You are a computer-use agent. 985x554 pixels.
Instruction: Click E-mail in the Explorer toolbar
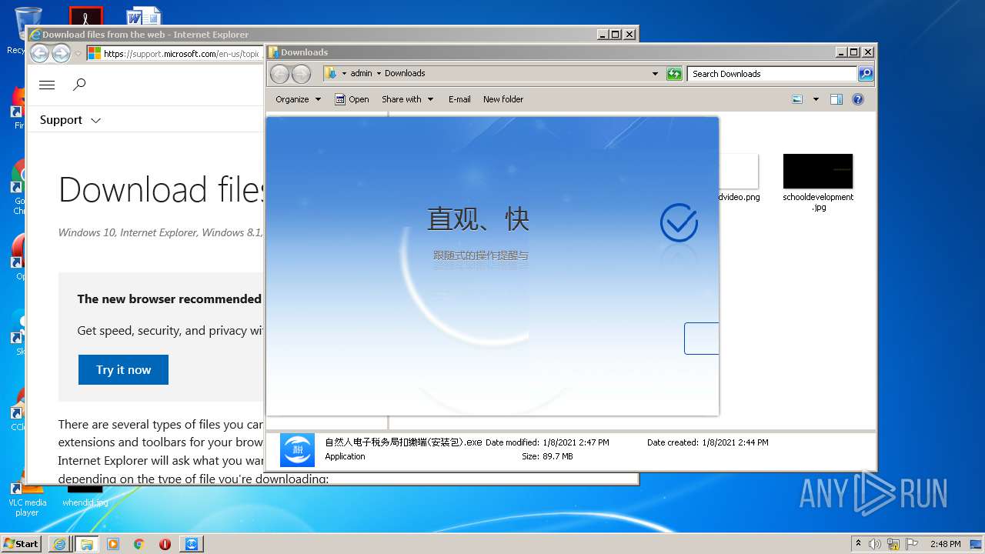pyautogui.click(x=459, y=99)
